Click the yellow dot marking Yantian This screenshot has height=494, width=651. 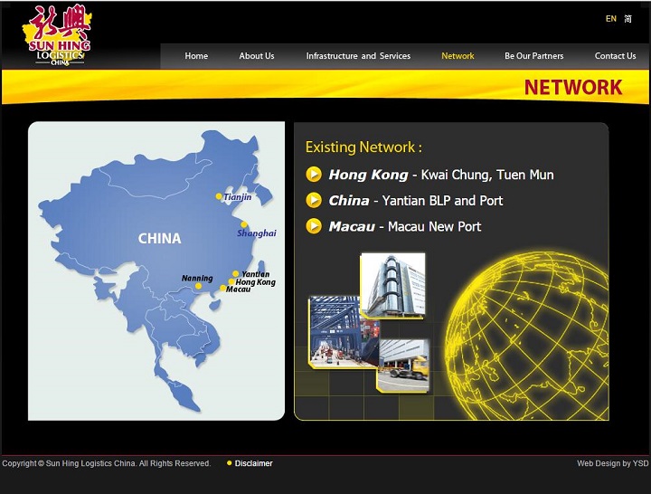coord(235,274)
